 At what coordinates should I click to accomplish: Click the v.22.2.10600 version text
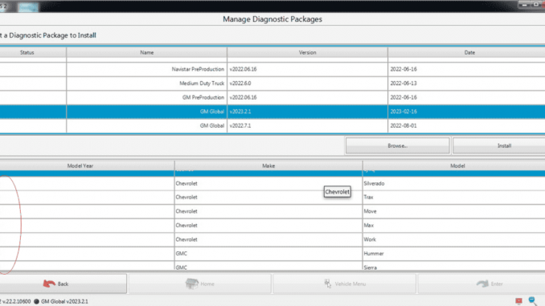pyautogui.click(x=16, y=301)
